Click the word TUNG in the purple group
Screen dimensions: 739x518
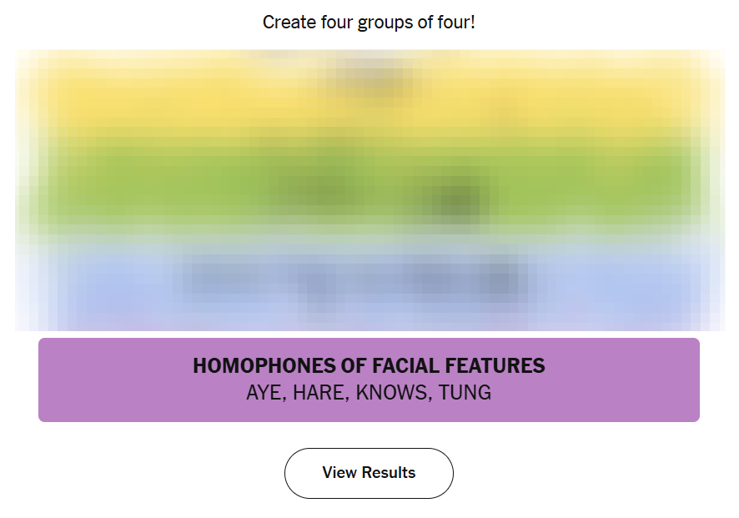[465, 393]
